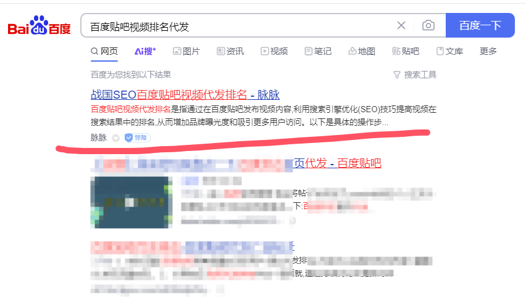Viewport: 526px width, 307px height.
Task: Open image search camera icon
Action: pos(428,25)
